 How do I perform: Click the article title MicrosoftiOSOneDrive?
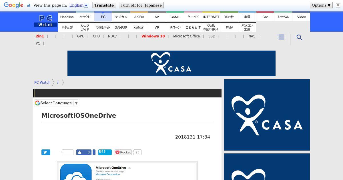(x=79, y=115)
